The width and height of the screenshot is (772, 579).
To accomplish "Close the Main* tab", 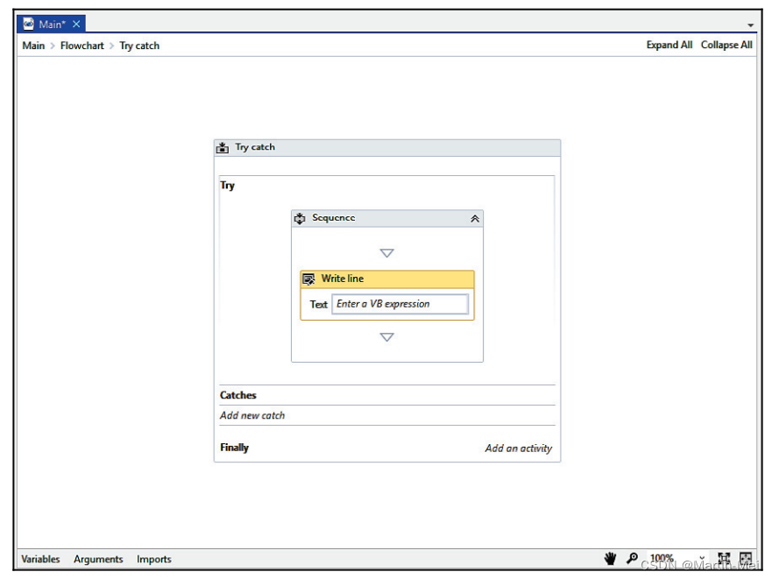I will 76,24.
